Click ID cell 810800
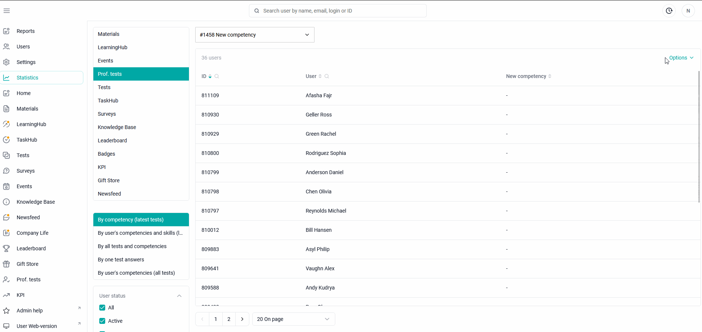702x332 pixels. point(210,153)
